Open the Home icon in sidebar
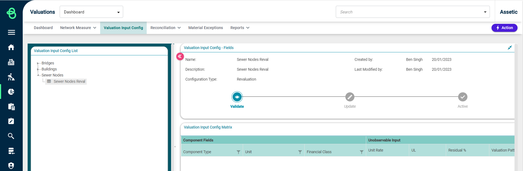 point(11,47)
